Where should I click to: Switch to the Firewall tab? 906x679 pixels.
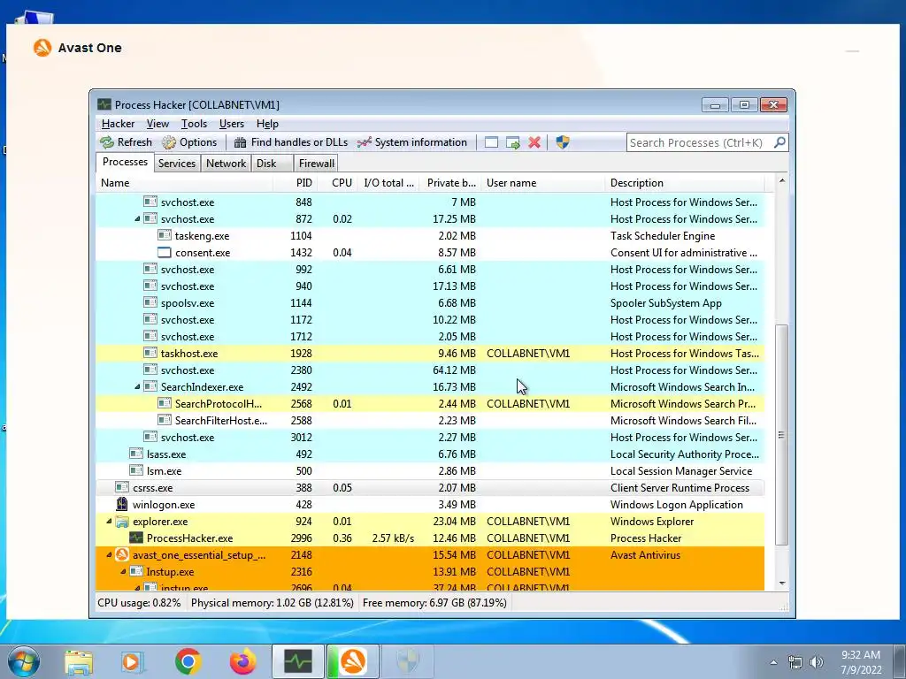tap(316, 164)
